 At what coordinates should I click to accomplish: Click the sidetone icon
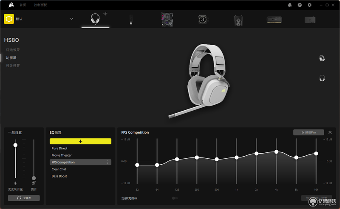pyautogui.click(x=34, y=183)
